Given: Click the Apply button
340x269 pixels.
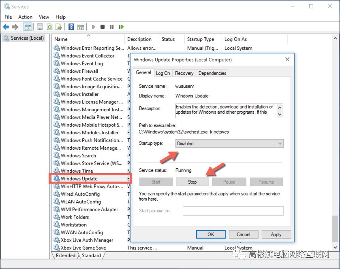Looking at the screenshot, I should 276,234.
